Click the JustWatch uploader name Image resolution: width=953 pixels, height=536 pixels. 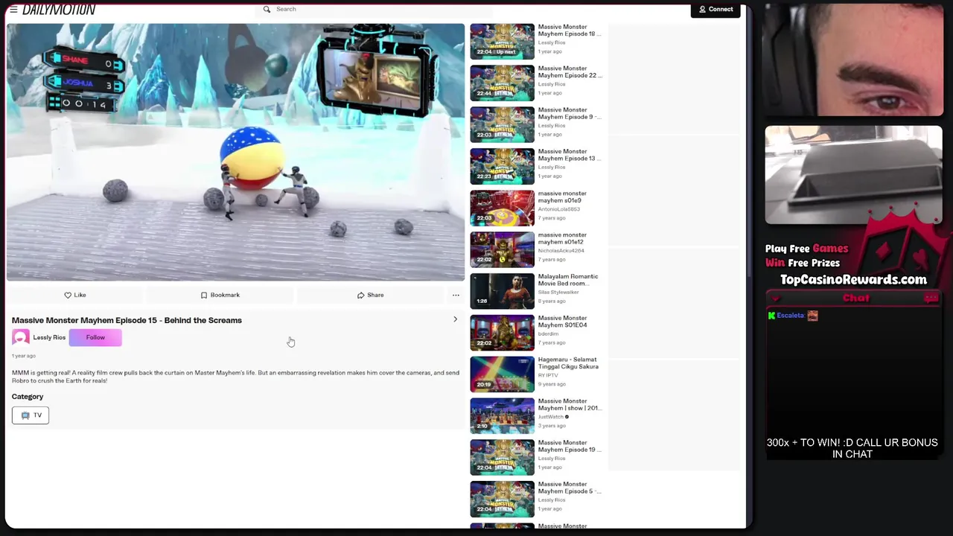point(551,417)
